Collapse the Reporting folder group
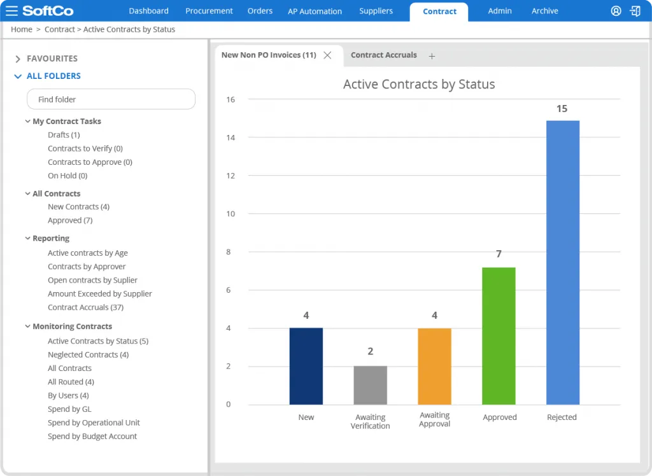The height and width of the screenshot is (476, 652). [27, 238]
